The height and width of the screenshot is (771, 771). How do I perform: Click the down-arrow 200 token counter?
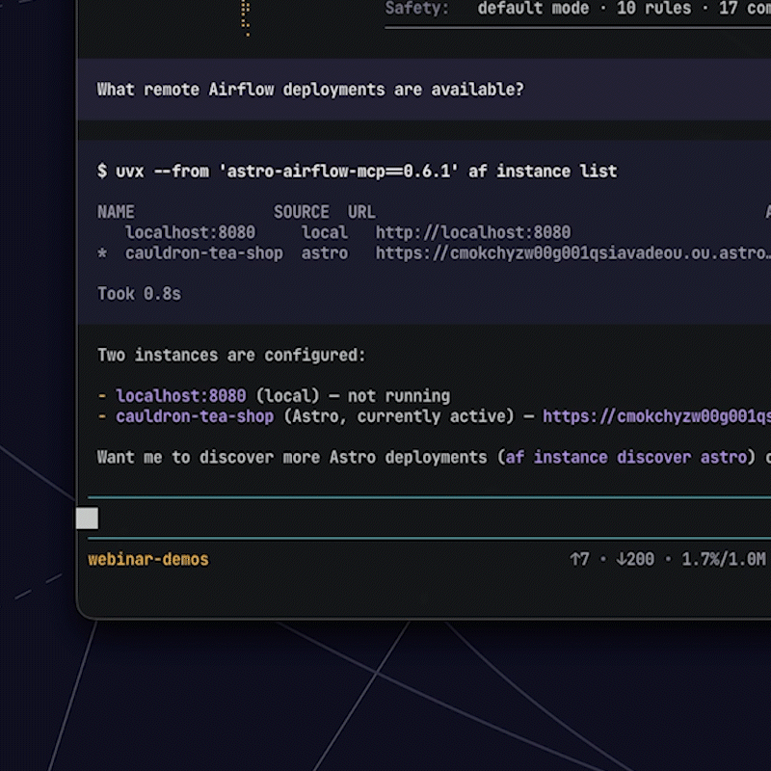tap(635, 559)
